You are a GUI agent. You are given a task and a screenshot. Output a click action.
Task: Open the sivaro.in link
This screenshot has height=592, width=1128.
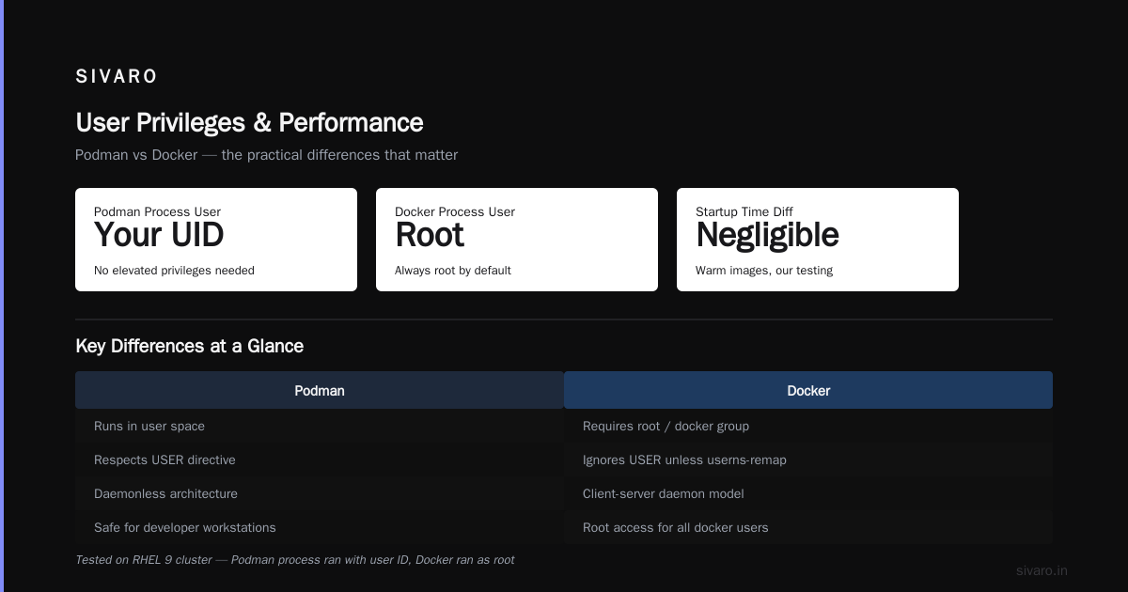[x=1042, y=570]
